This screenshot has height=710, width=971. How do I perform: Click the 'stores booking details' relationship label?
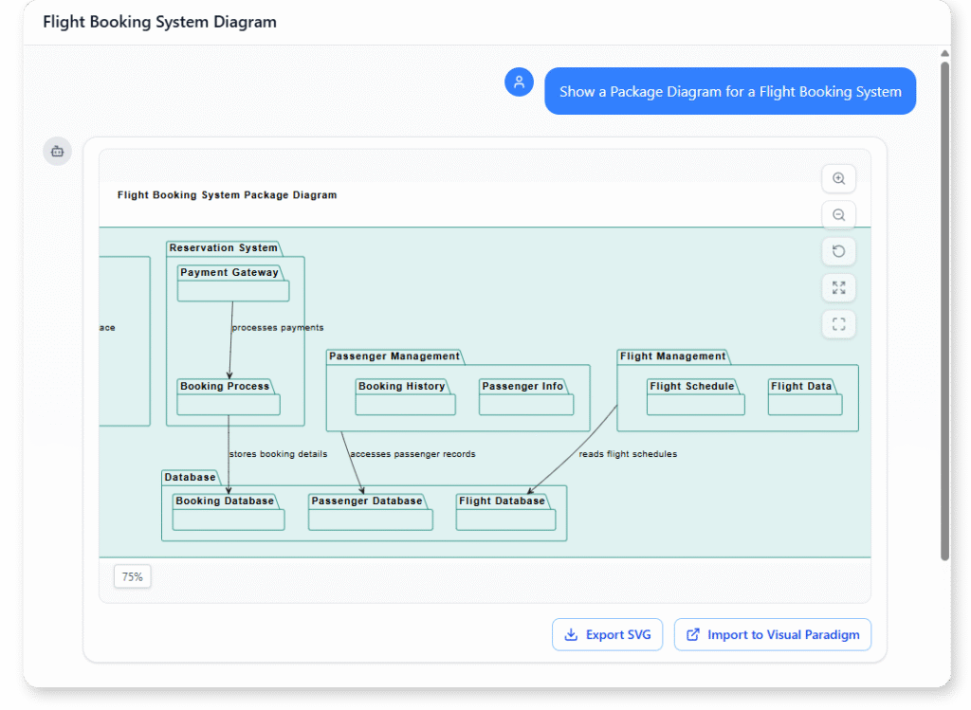point(278,454)
